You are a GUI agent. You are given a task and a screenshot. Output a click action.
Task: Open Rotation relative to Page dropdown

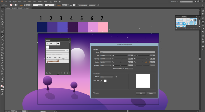point(129,69)
